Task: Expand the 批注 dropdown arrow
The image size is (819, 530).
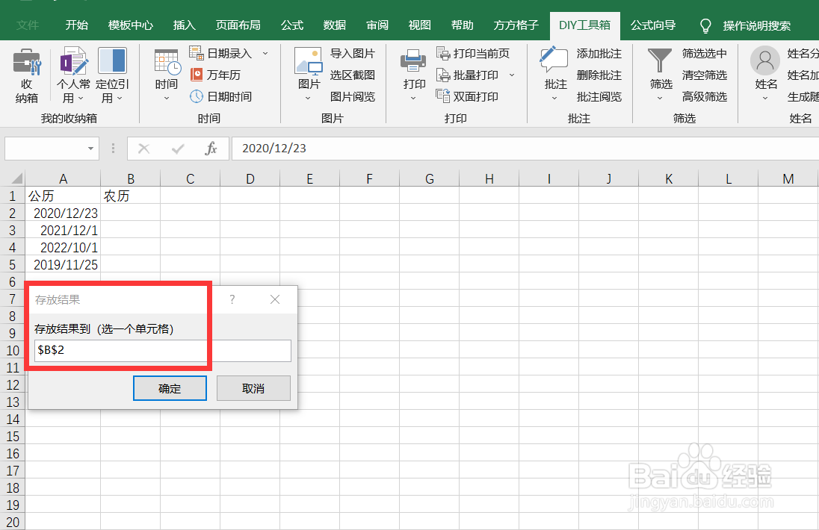Action: pyautogui.click(x=554, y=98)
